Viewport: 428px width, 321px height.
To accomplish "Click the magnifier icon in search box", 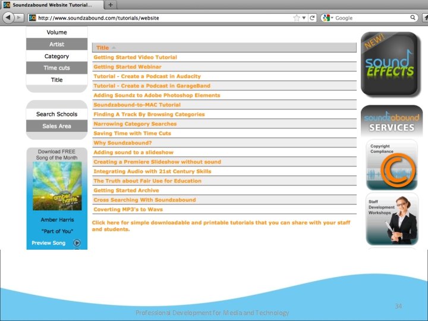I will coord(413,18).
